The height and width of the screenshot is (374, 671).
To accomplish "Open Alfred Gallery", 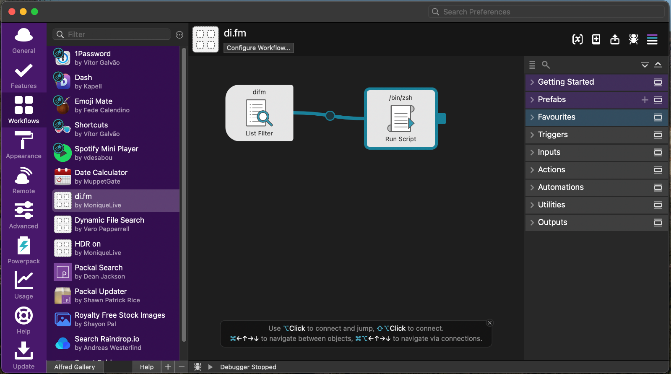I will 75,367.
